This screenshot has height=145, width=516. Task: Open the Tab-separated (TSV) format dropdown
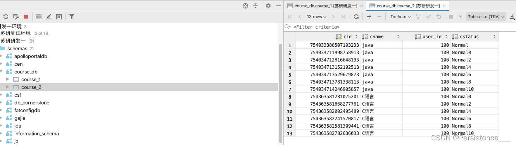click(486, 17)
